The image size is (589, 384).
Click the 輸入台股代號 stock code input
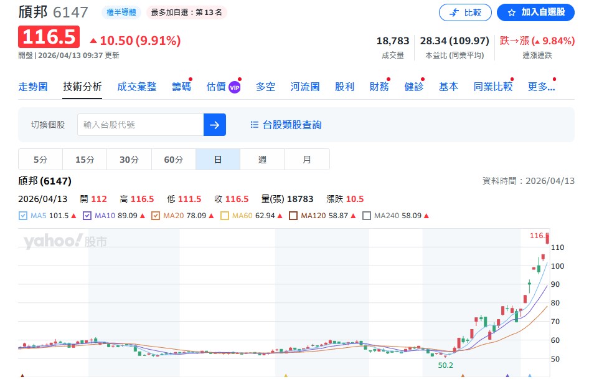[140, 125]
